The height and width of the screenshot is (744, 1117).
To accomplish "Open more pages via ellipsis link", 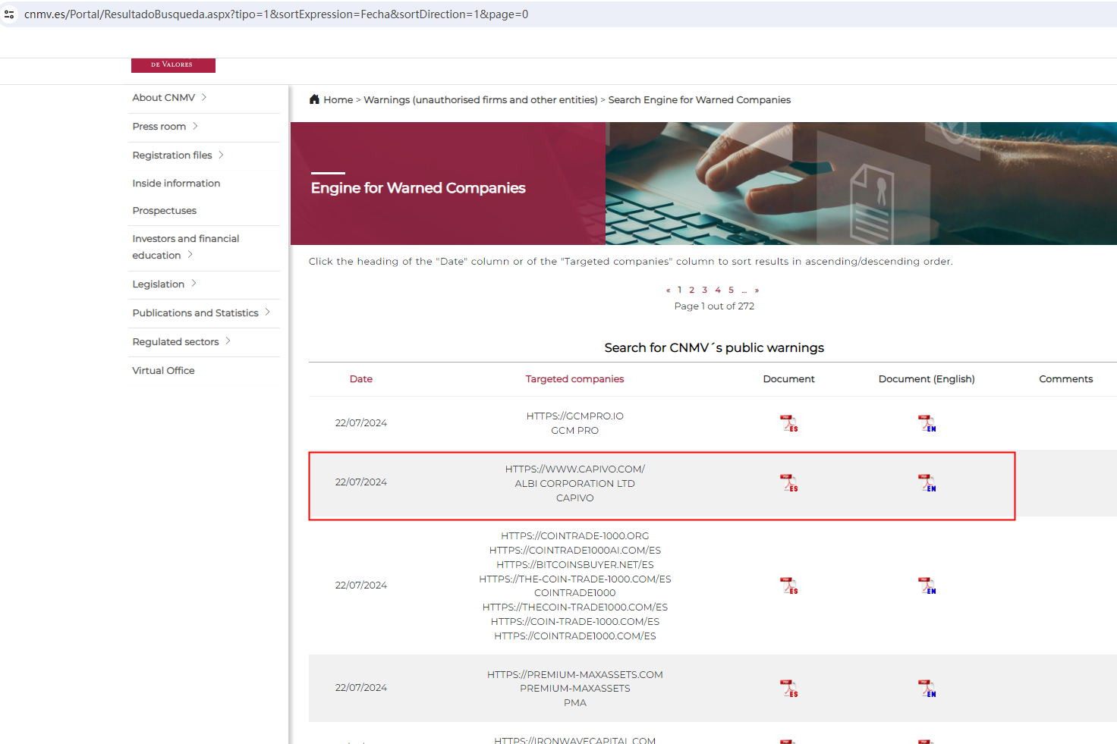I will (x=744, y=290).
